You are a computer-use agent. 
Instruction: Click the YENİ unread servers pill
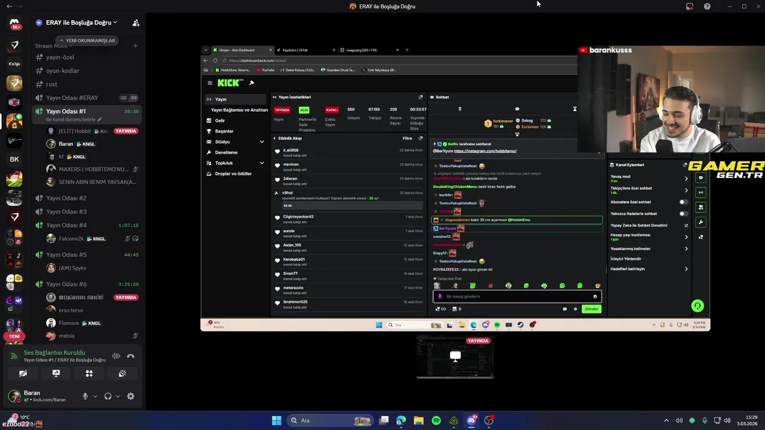tap(14, 336)
